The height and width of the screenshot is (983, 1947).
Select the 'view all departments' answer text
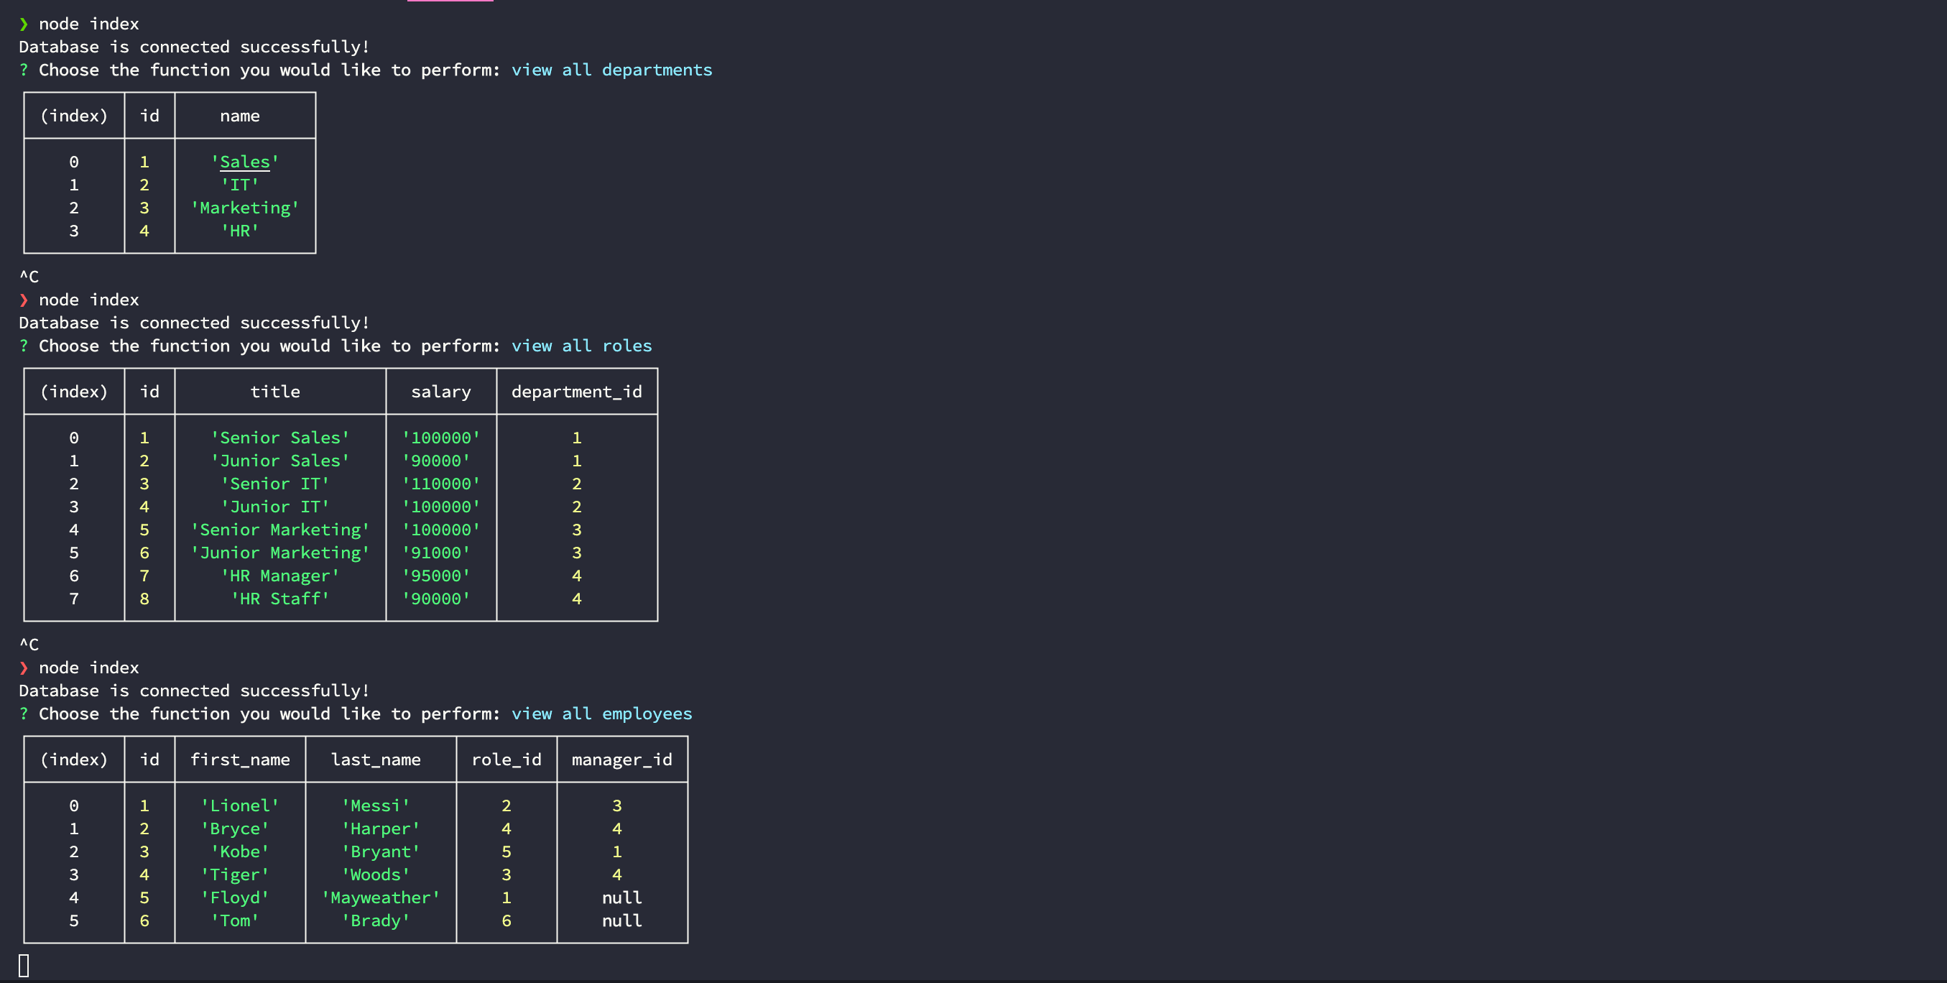coord(611,70)
